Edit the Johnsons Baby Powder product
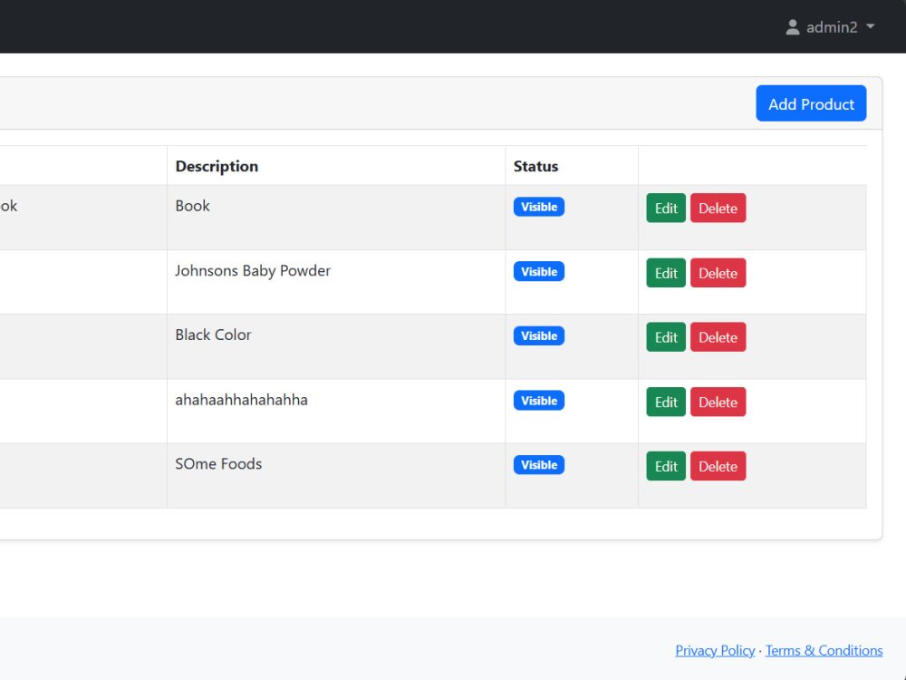906x680 pixels. pyautogui.click(x=666, y=273)
